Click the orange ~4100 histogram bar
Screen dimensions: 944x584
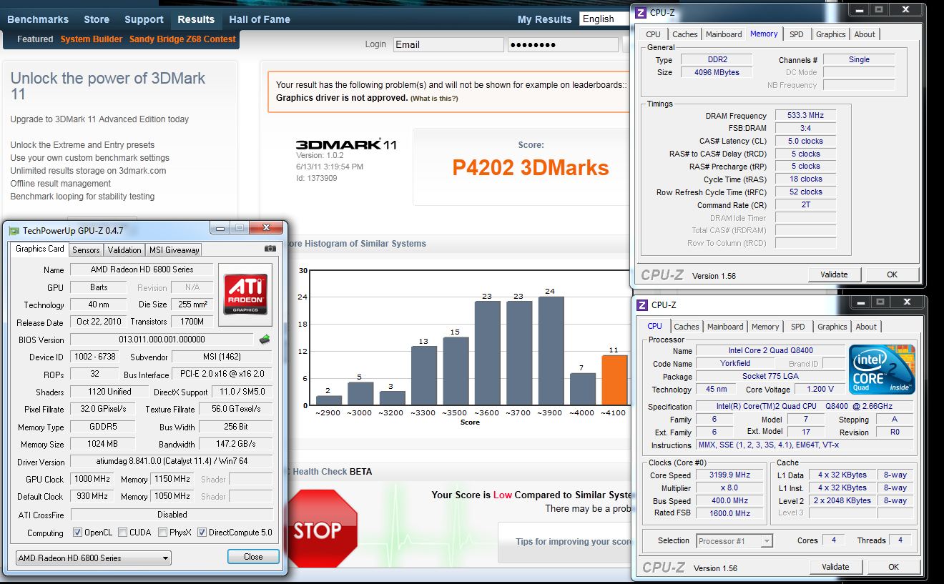click(x=614, y=380)
